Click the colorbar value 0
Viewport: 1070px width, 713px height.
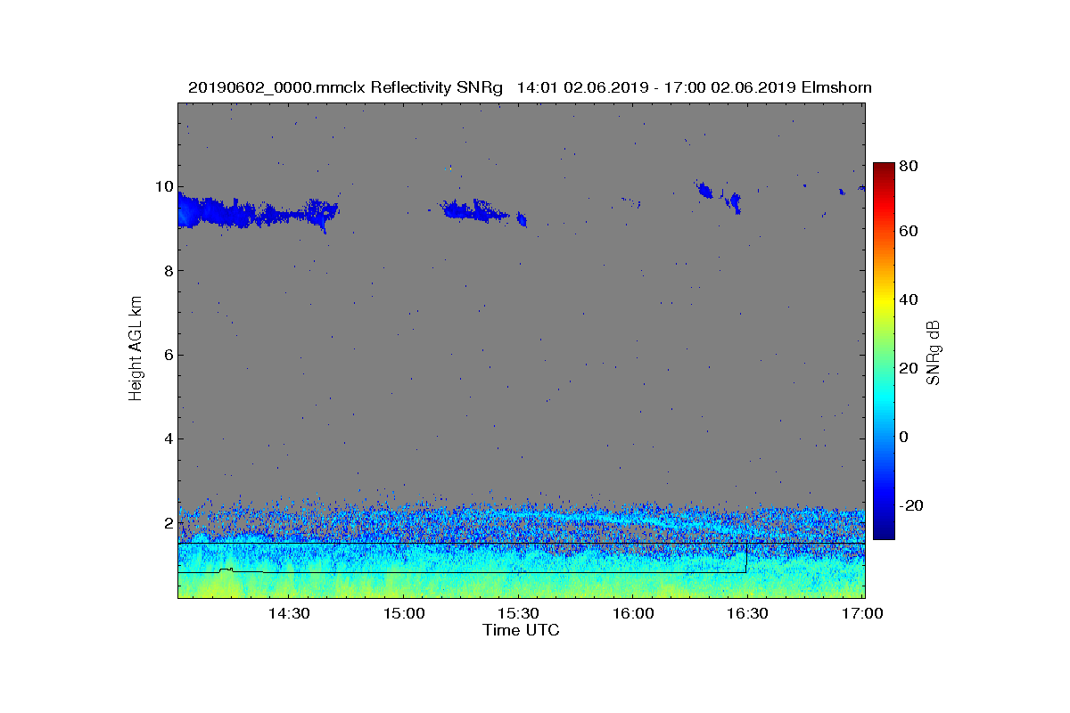(x=904, y=437)
